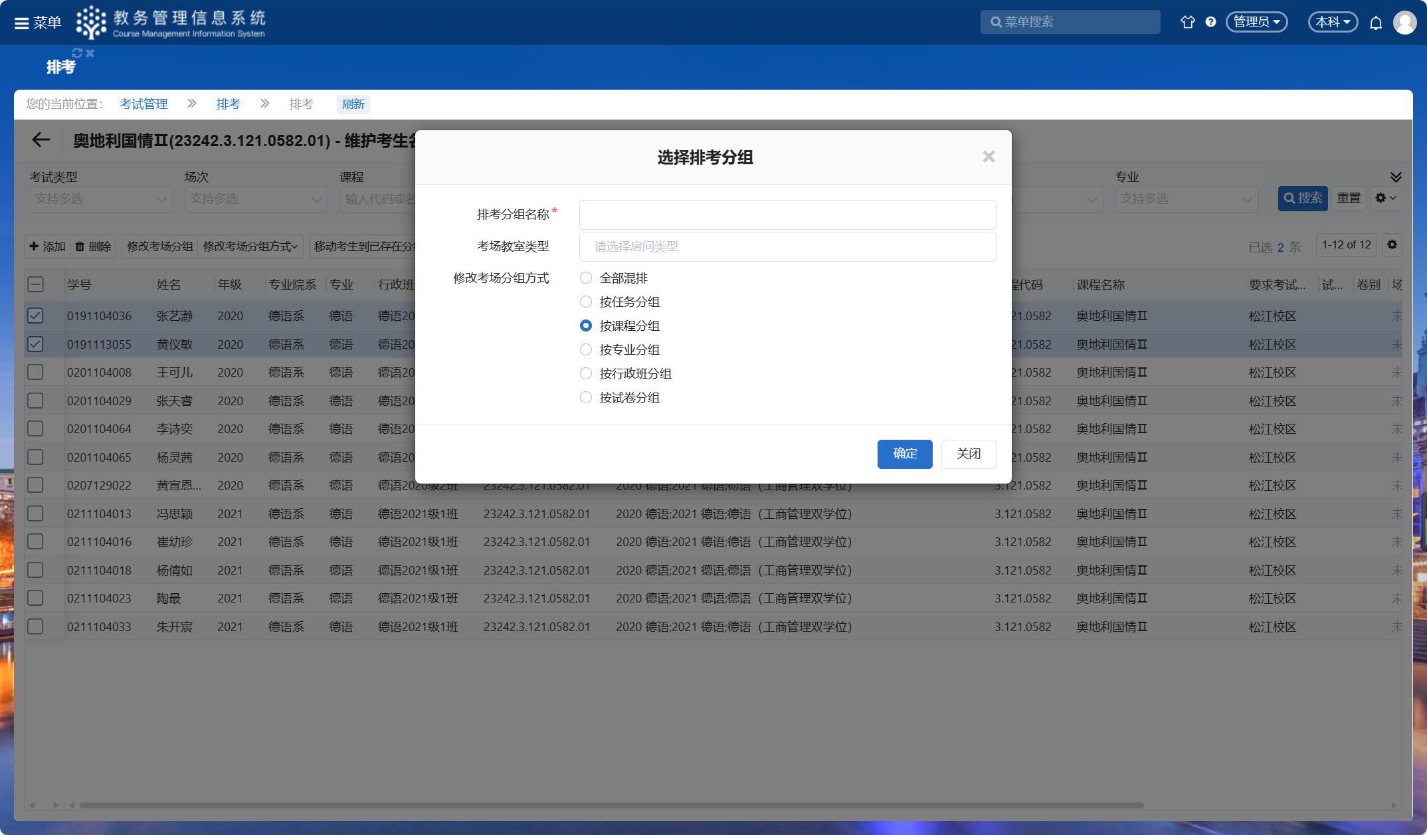Check the row for student 王可儿
The width and height of the screenshot is (1427, 835).
tap(35, 373)
